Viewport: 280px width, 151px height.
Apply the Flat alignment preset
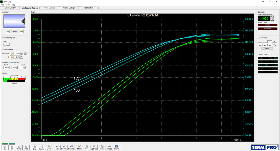[x=57, y=147]
